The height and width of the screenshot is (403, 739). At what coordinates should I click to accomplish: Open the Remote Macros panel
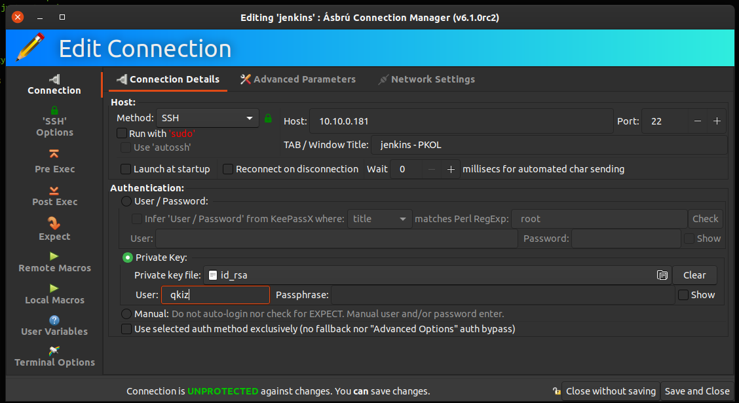click(54, 263)
